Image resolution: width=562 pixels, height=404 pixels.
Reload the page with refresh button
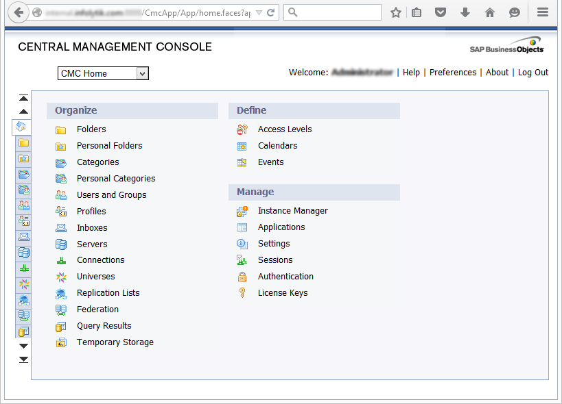click(x=271, y=12)
